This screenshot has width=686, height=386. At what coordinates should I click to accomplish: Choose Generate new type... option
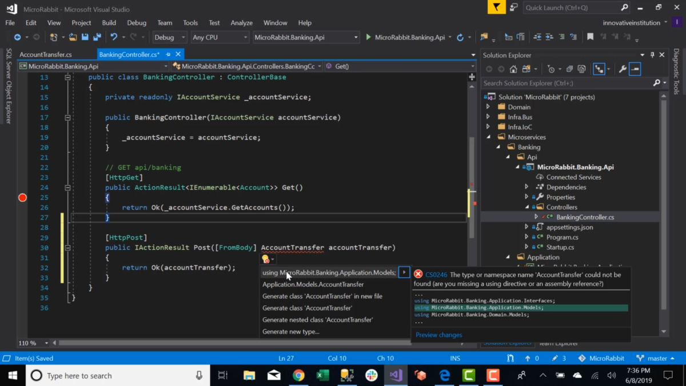pyautogui.click(x=291, y=332)
